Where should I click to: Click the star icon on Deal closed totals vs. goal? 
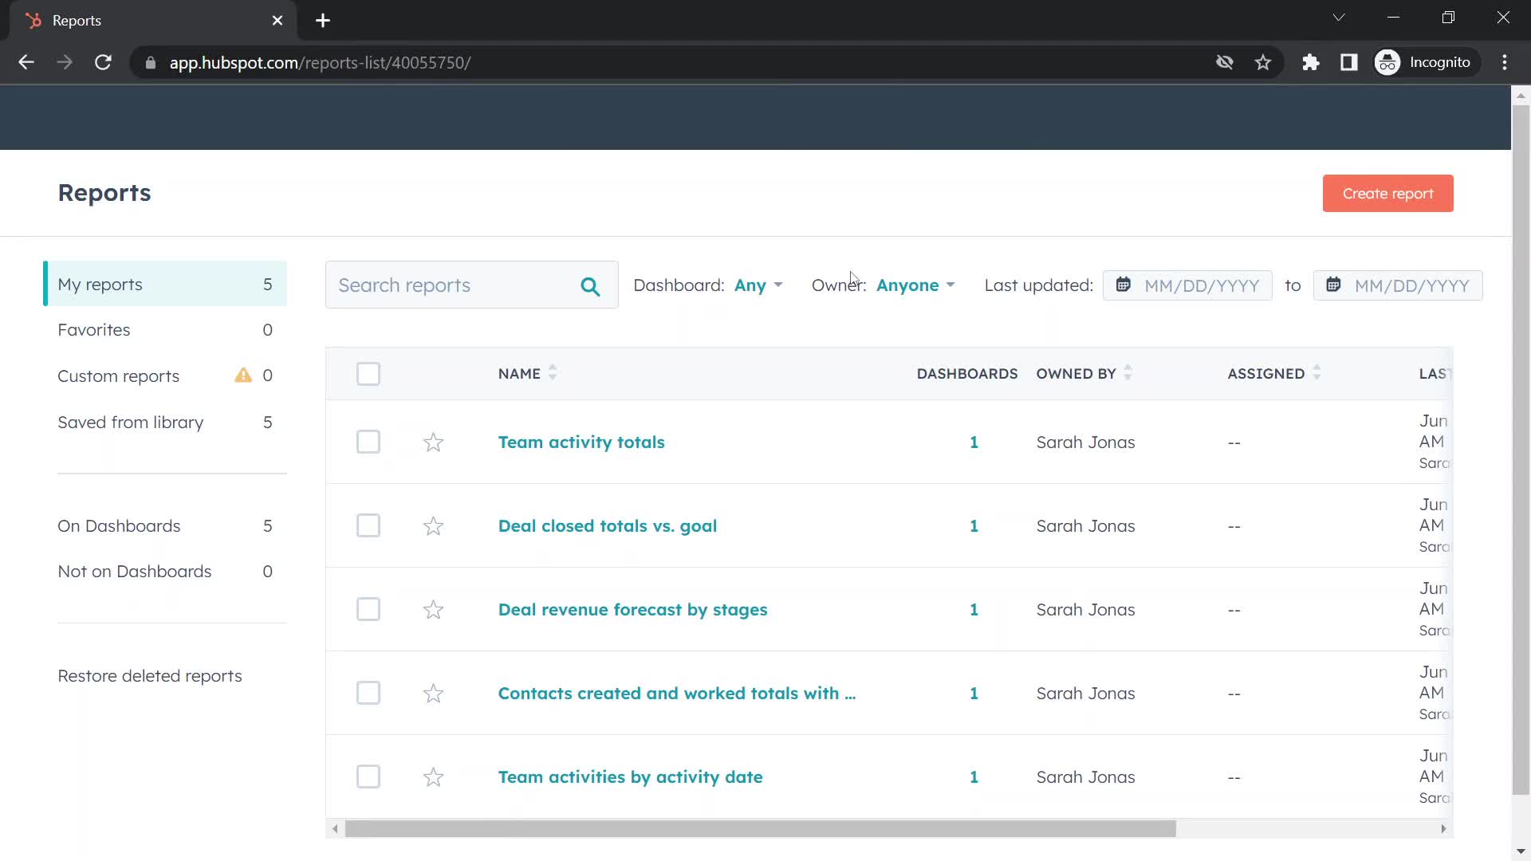point(433,525)
